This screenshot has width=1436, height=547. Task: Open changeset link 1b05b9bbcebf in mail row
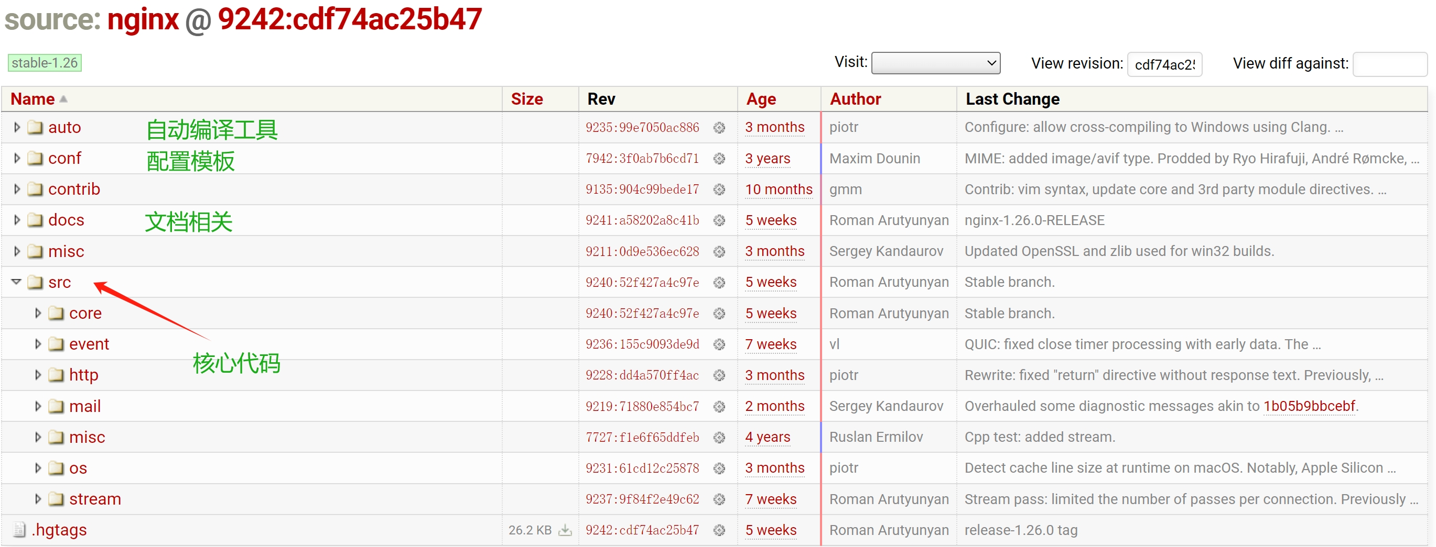click(1309, 406)
